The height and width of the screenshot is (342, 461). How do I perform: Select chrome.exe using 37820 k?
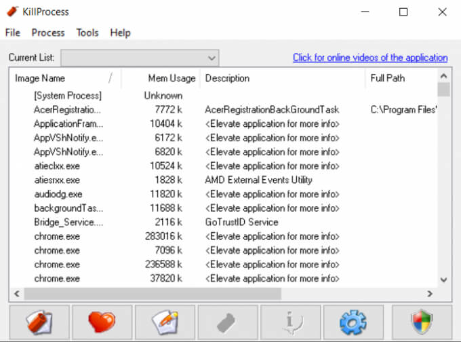[224, 278]
